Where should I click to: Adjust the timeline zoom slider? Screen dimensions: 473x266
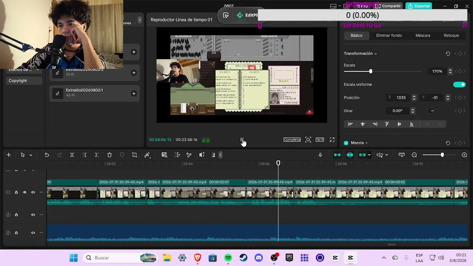442,155
